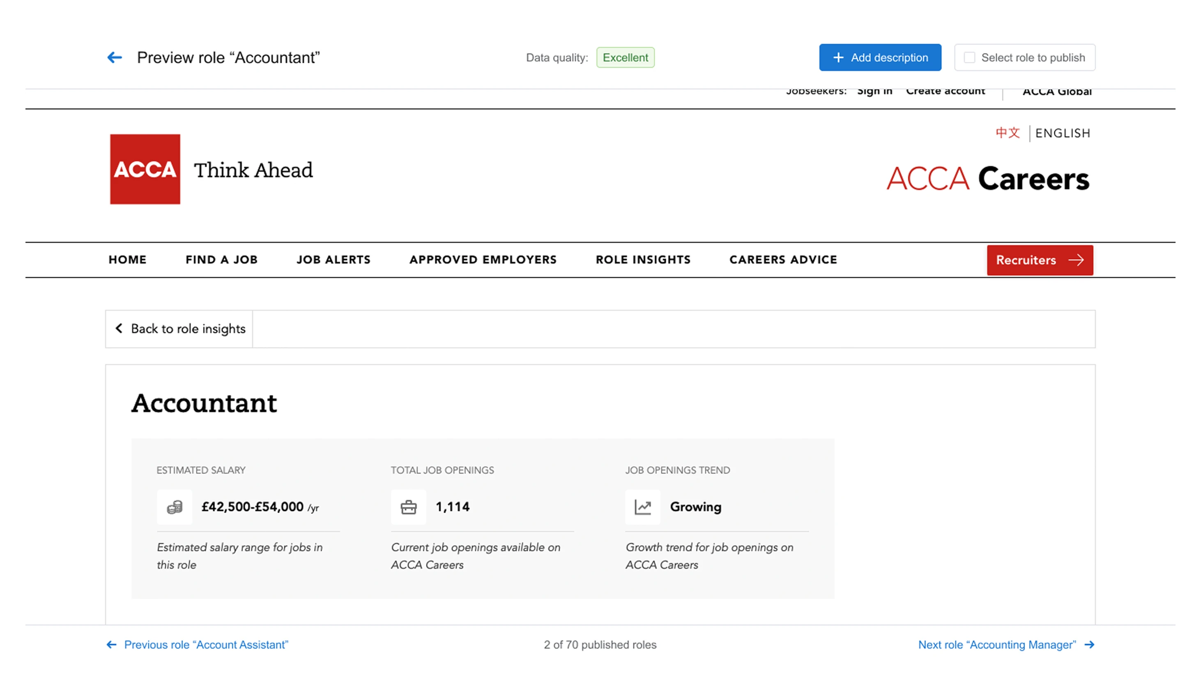Image resolution: width=1201 pixels, height=690 pixels.
Task: Click the JOB OPENINGS TREND label
Action: (677, 470)
